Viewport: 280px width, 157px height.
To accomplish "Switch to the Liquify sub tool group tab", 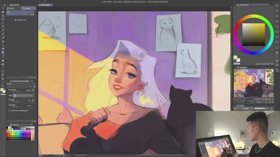I will coord(28,8).
